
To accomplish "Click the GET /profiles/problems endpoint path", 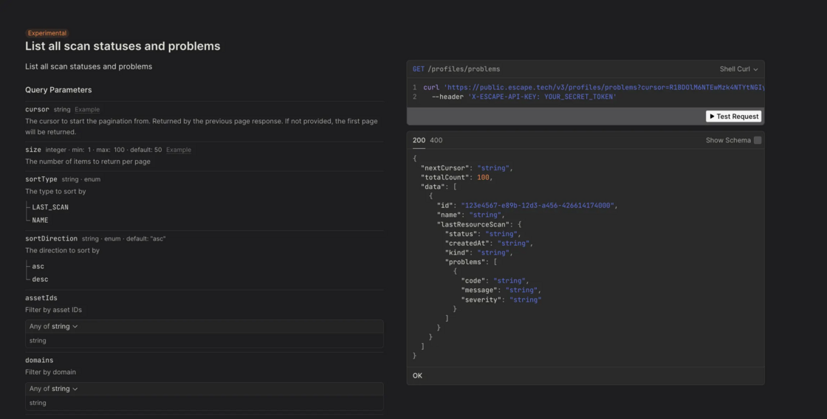I will pyautogui.click(x=463, y=69).
